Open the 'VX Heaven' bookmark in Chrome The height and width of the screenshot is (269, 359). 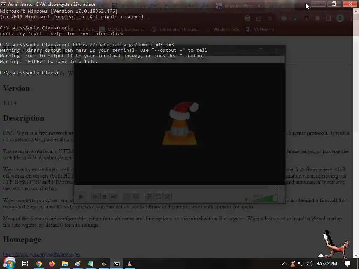(260, 29)
